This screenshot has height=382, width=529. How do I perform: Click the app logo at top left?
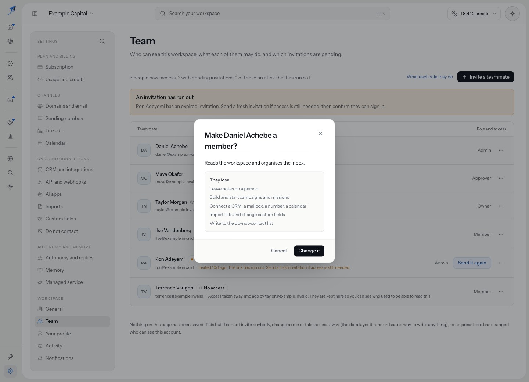[x=11, y=10]
